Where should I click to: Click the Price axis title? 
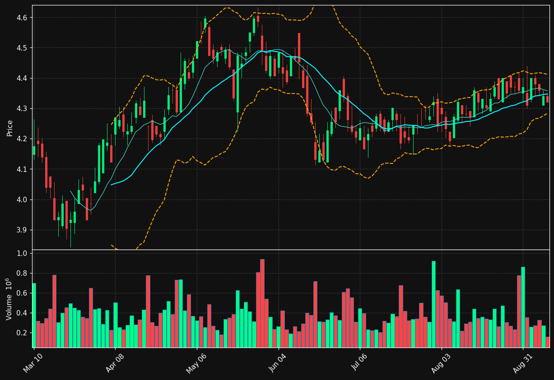click(x=10, y=128)
